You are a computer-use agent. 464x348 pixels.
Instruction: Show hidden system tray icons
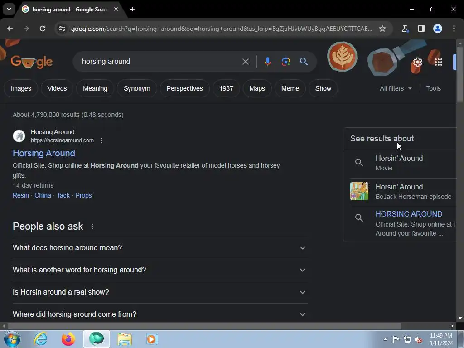pyautogui.click(x=385, y=339)
